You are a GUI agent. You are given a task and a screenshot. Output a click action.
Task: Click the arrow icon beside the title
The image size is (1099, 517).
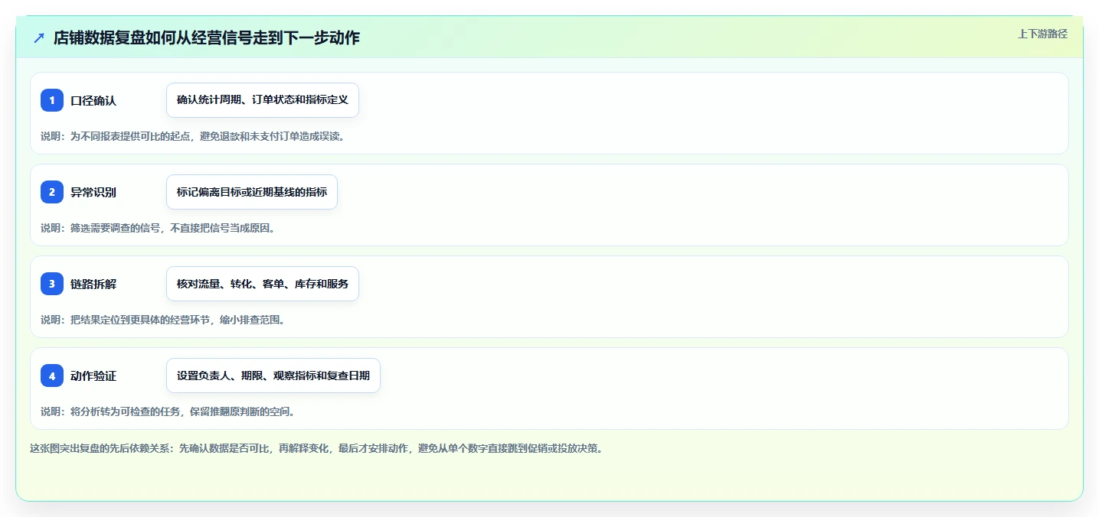(x=39, y=37)
